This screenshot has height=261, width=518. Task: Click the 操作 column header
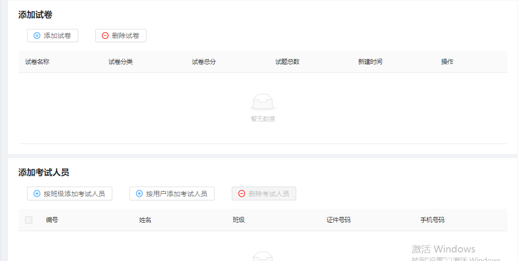[447, 62]
